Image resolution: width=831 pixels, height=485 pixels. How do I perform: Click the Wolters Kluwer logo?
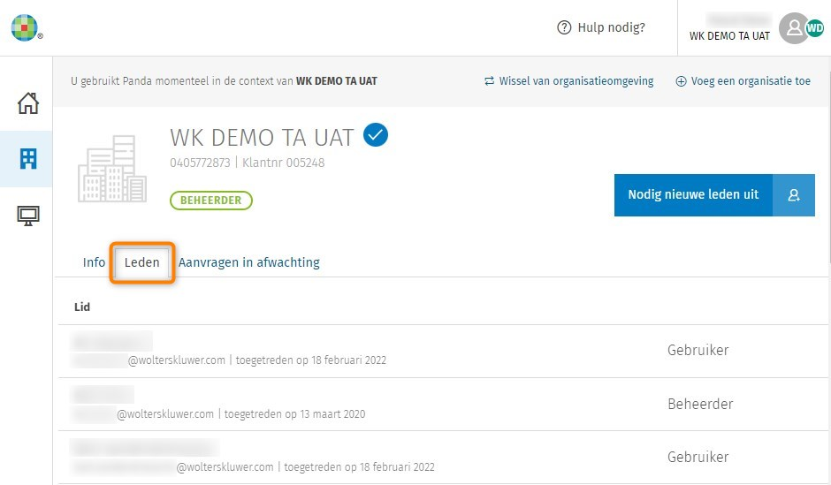pos(25,27)
